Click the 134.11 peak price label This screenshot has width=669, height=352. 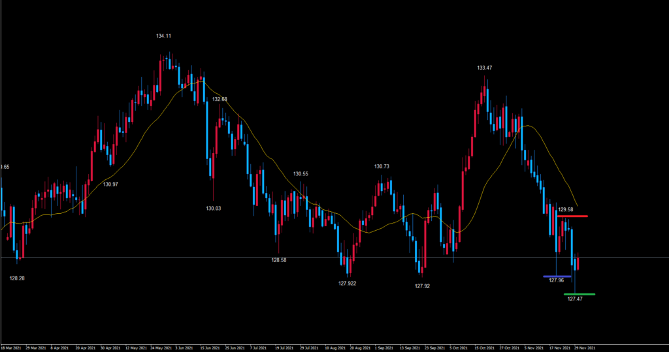[x=164, y=36]
